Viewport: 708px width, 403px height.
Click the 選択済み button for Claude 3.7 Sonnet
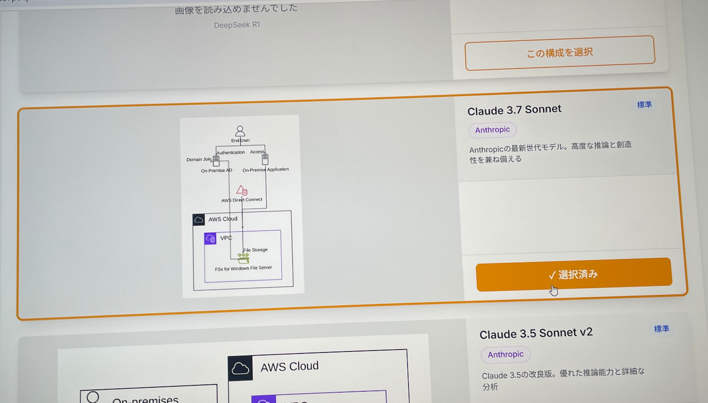click(x=574, y=274)
